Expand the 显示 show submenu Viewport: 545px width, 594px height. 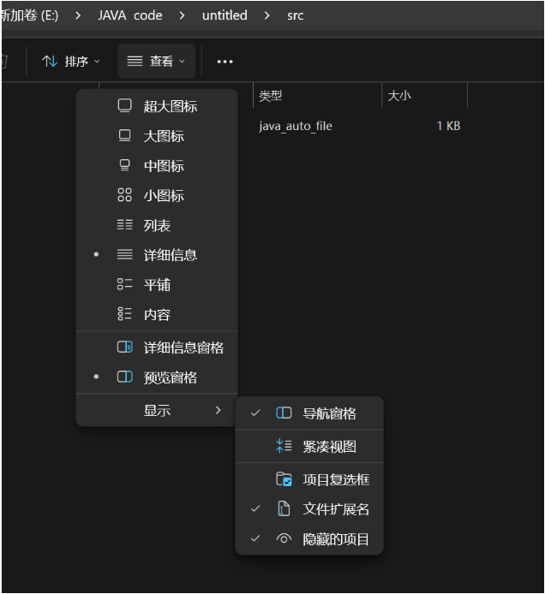[x=157, y=410]
